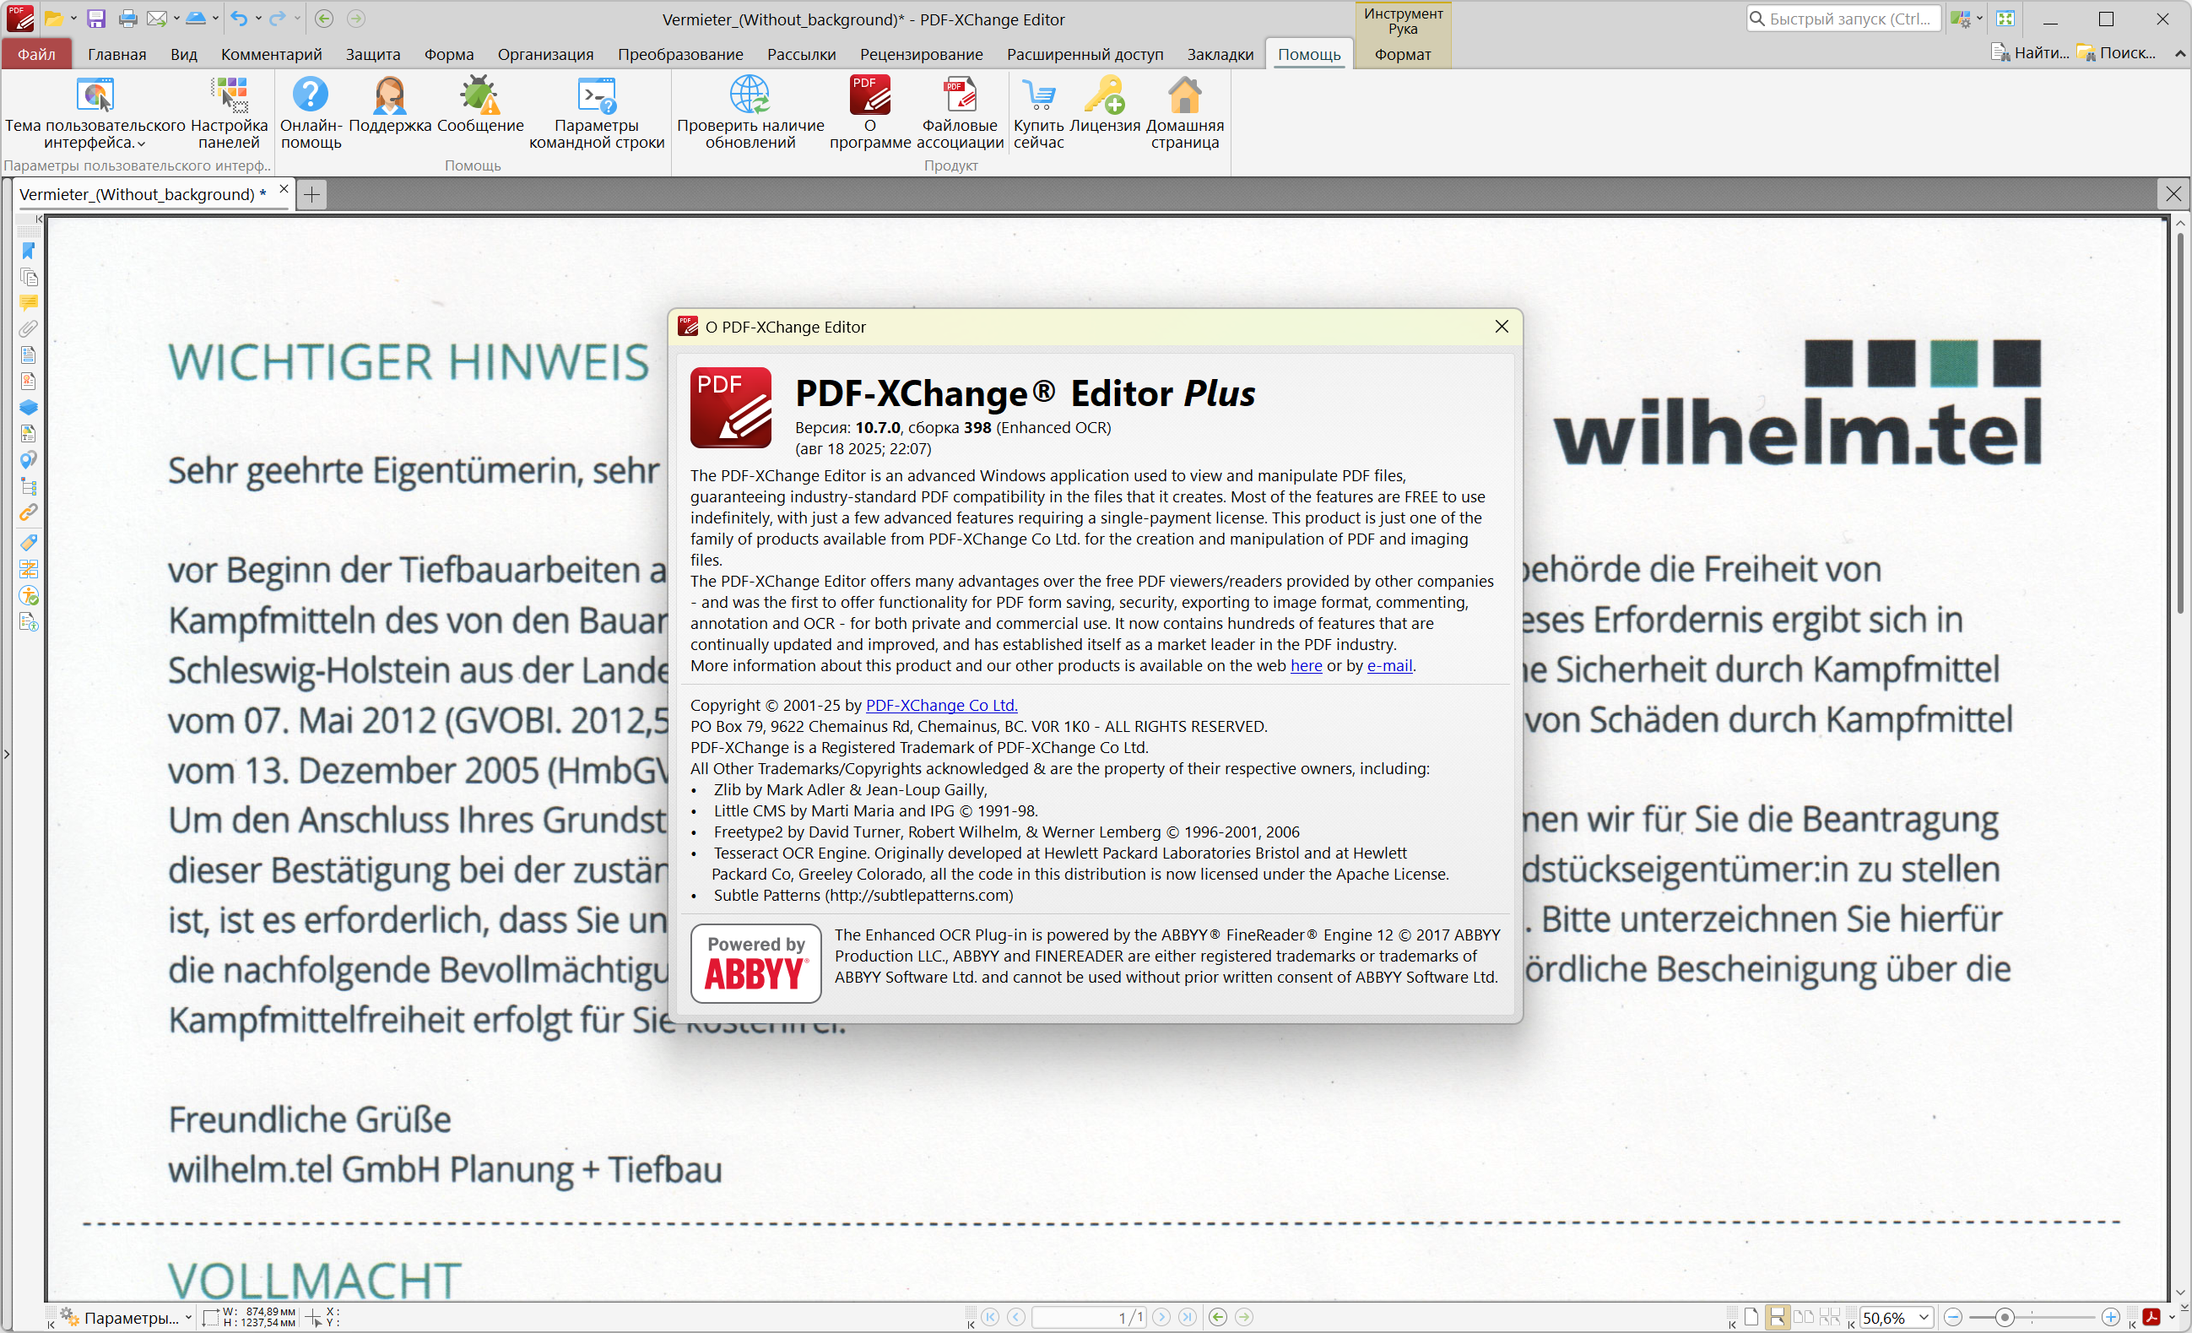The width and height of the screenshot is (2192, 1333).
Task: Open the Comments pane icon in sidebar
Action: (x=29, y=302)
